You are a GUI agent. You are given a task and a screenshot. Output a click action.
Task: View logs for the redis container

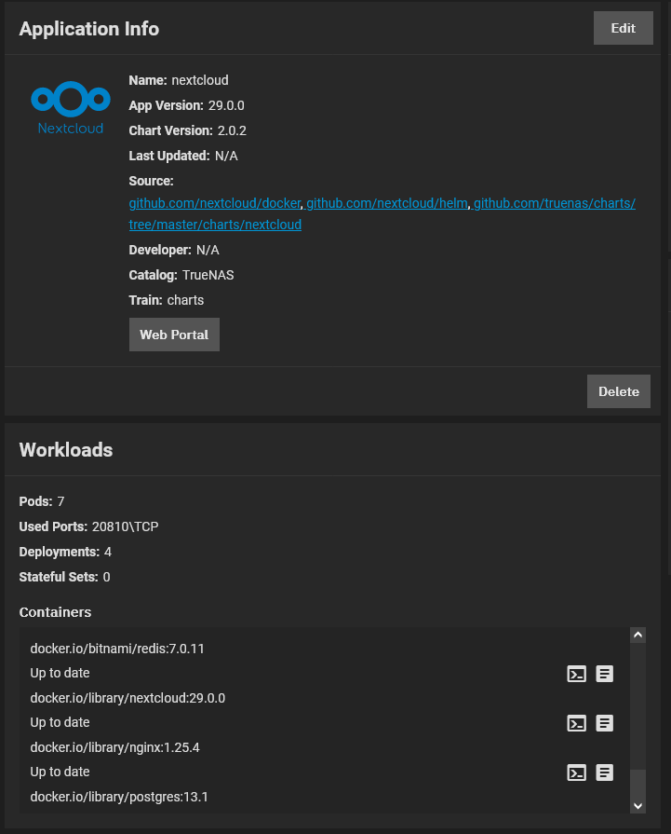(604, 674)
